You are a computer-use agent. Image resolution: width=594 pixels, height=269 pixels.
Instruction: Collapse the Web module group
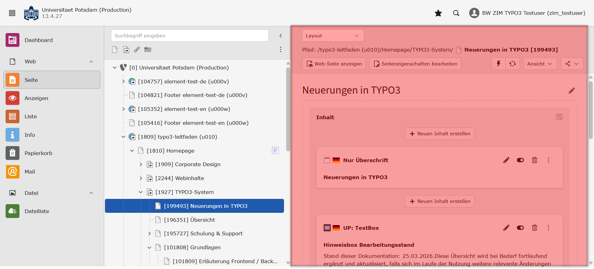tap(91, 61)
